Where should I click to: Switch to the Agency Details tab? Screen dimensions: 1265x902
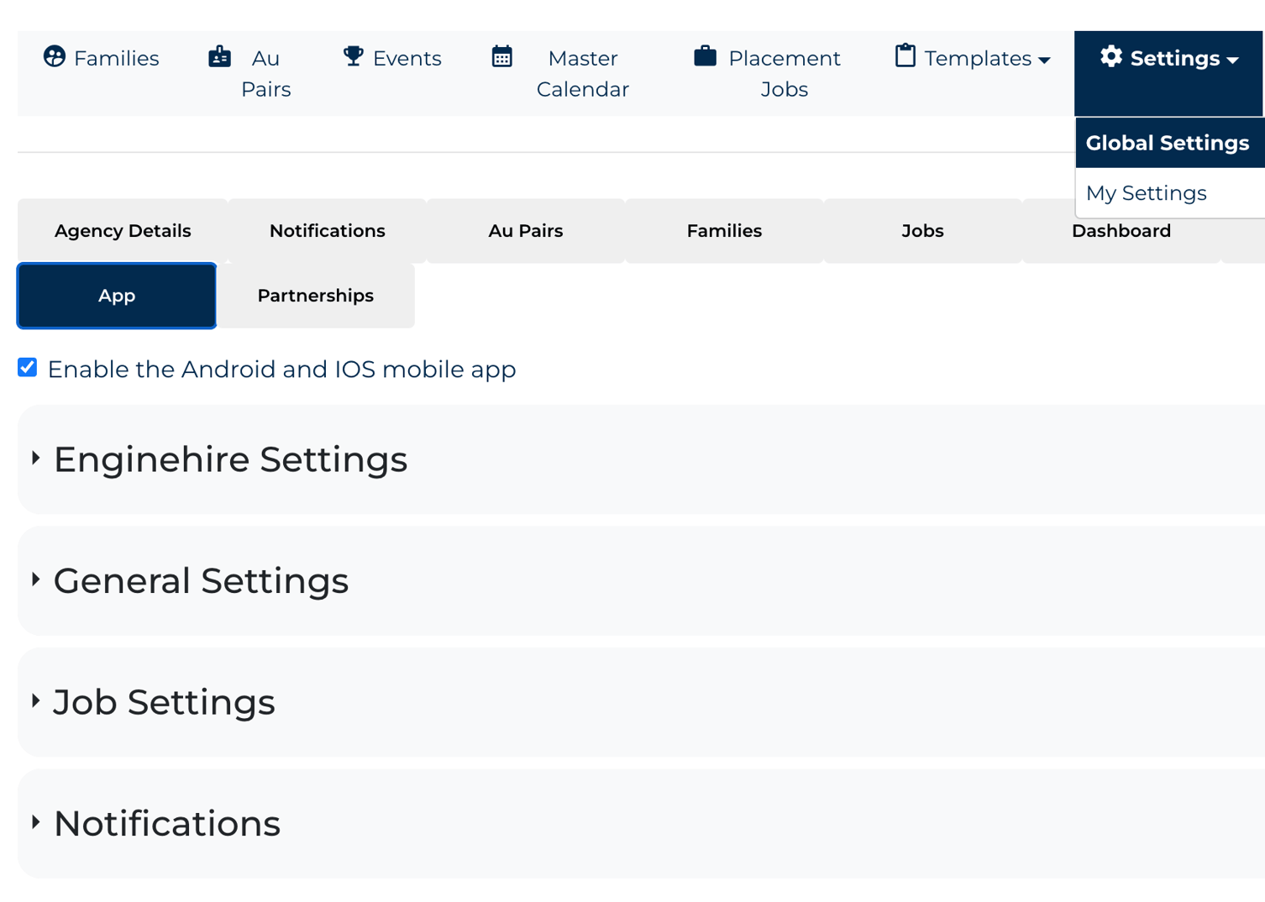pyautogui.click(x=122, y=230)
